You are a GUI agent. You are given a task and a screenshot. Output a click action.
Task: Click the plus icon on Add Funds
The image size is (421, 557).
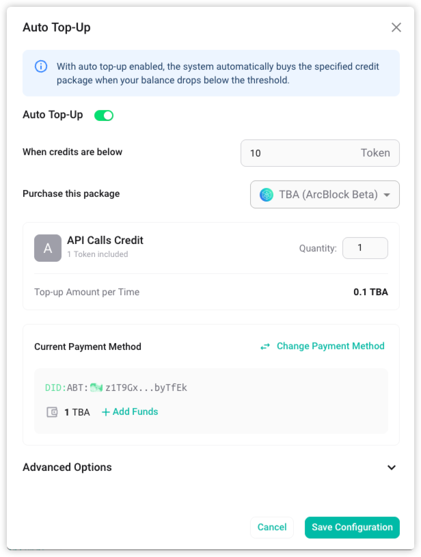click(105, 411)
